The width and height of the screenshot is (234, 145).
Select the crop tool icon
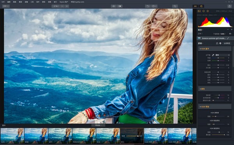[x=175, y=6]
